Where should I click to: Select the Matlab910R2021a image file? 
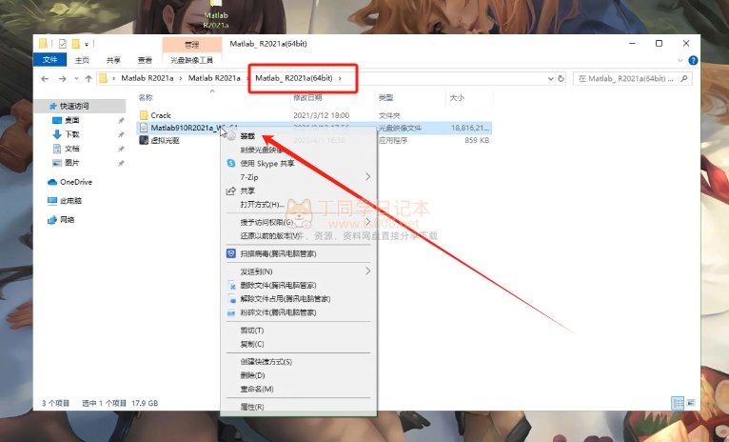pyautogui.click(x=315, y=128)
